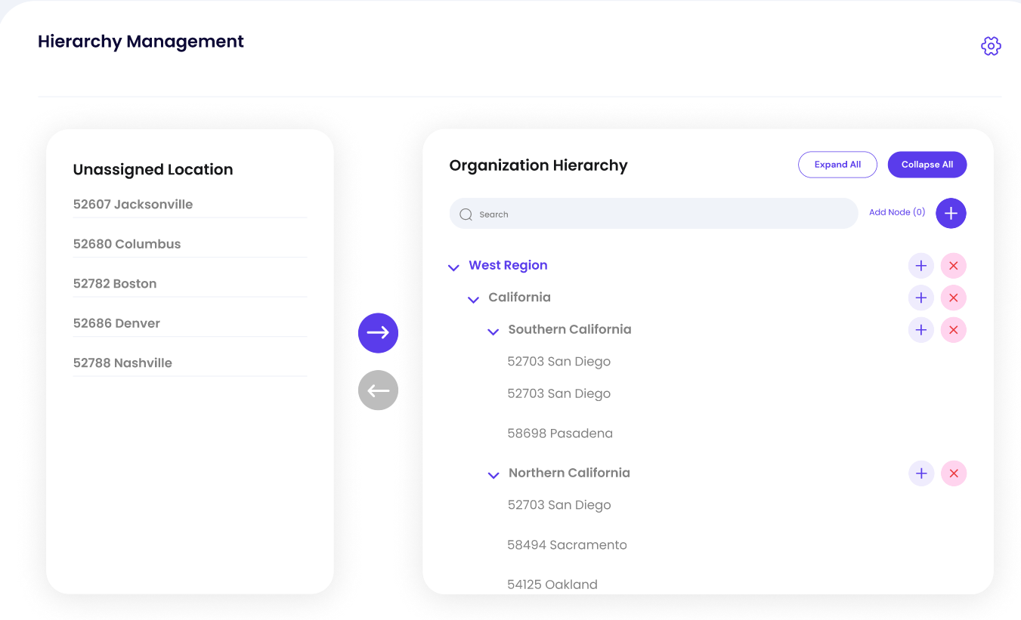Delete California using its red X icon
The height and width of the screenshot is (620, 1021).
coord(953,298)
